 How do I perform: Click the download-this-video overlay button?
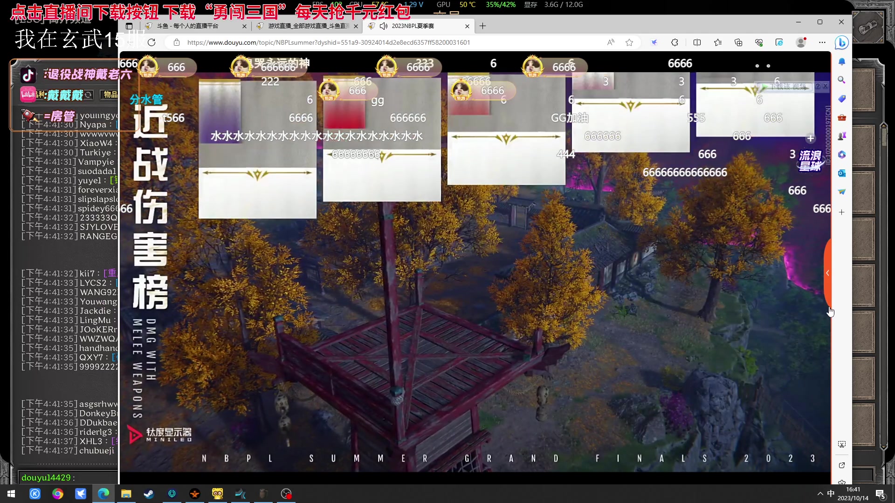coord(785,87)
